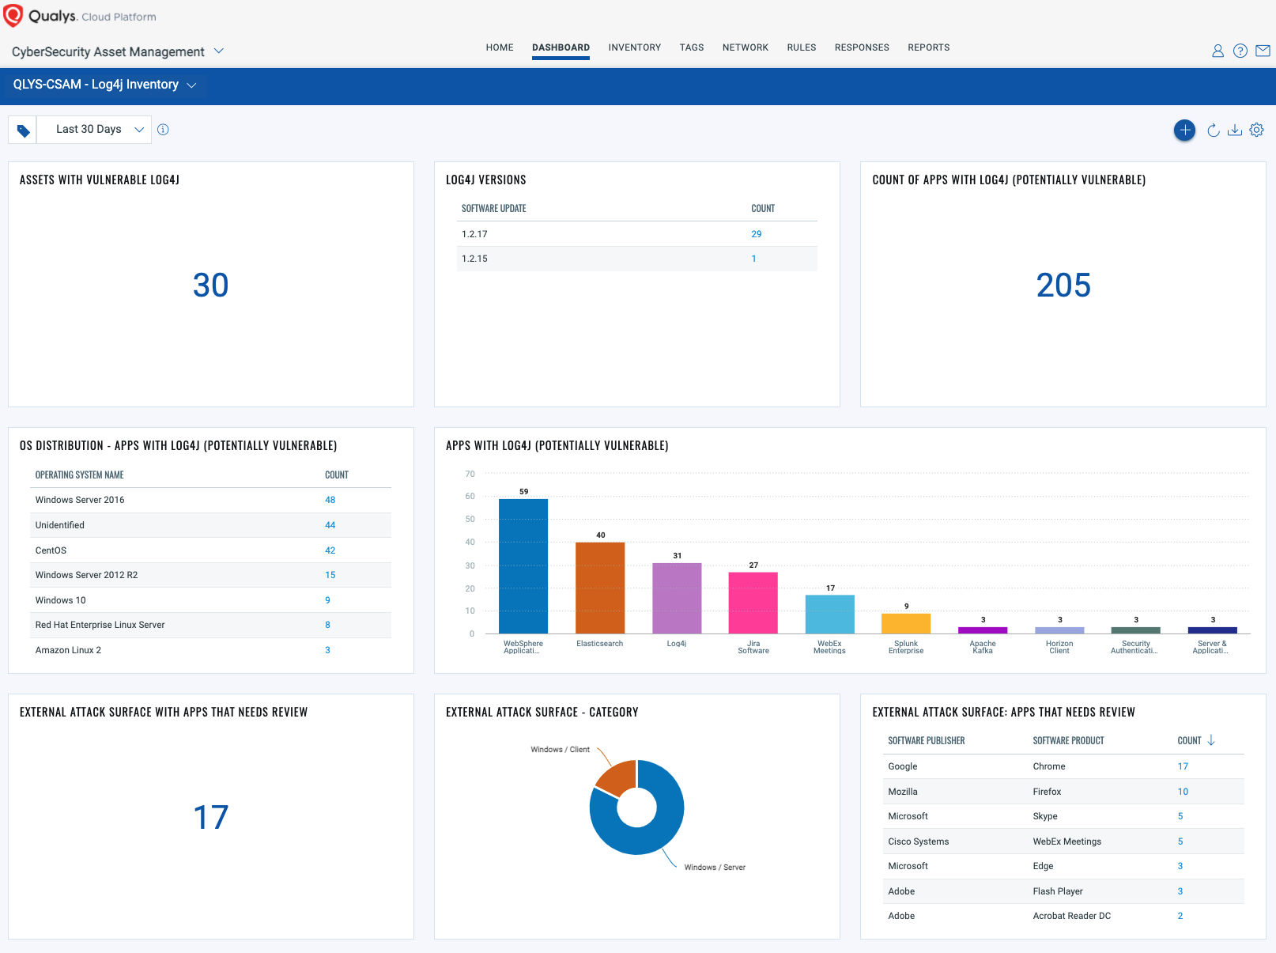Open count 9 for Windows 10

(x=327, y=600)
